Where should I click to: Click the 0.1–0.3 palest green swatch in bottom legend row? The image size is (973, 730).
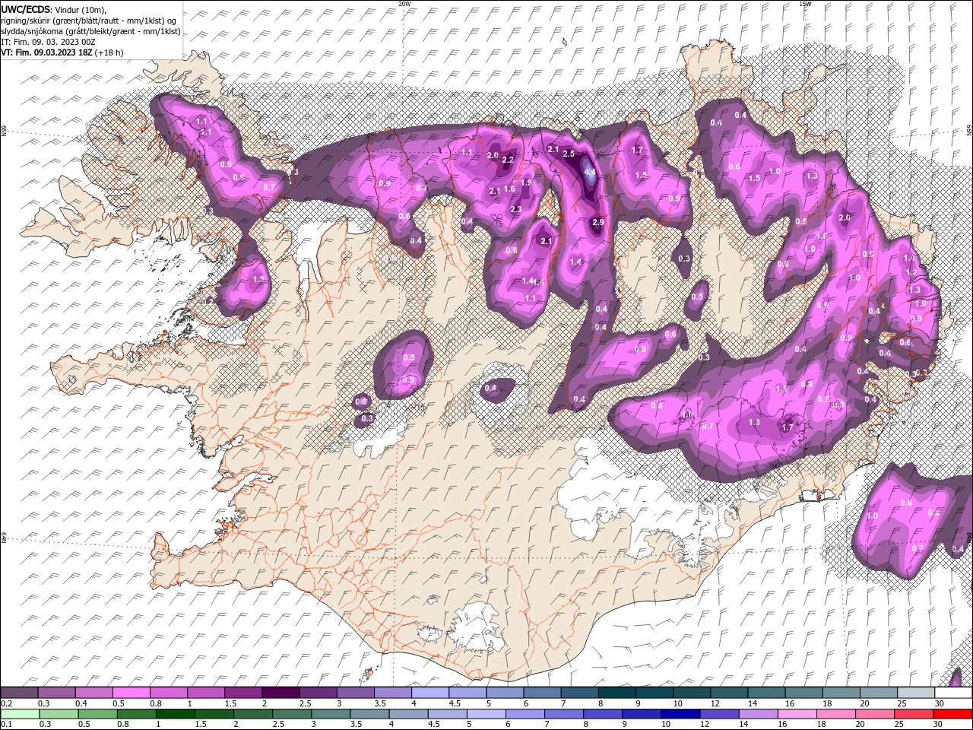coord(20,714)
